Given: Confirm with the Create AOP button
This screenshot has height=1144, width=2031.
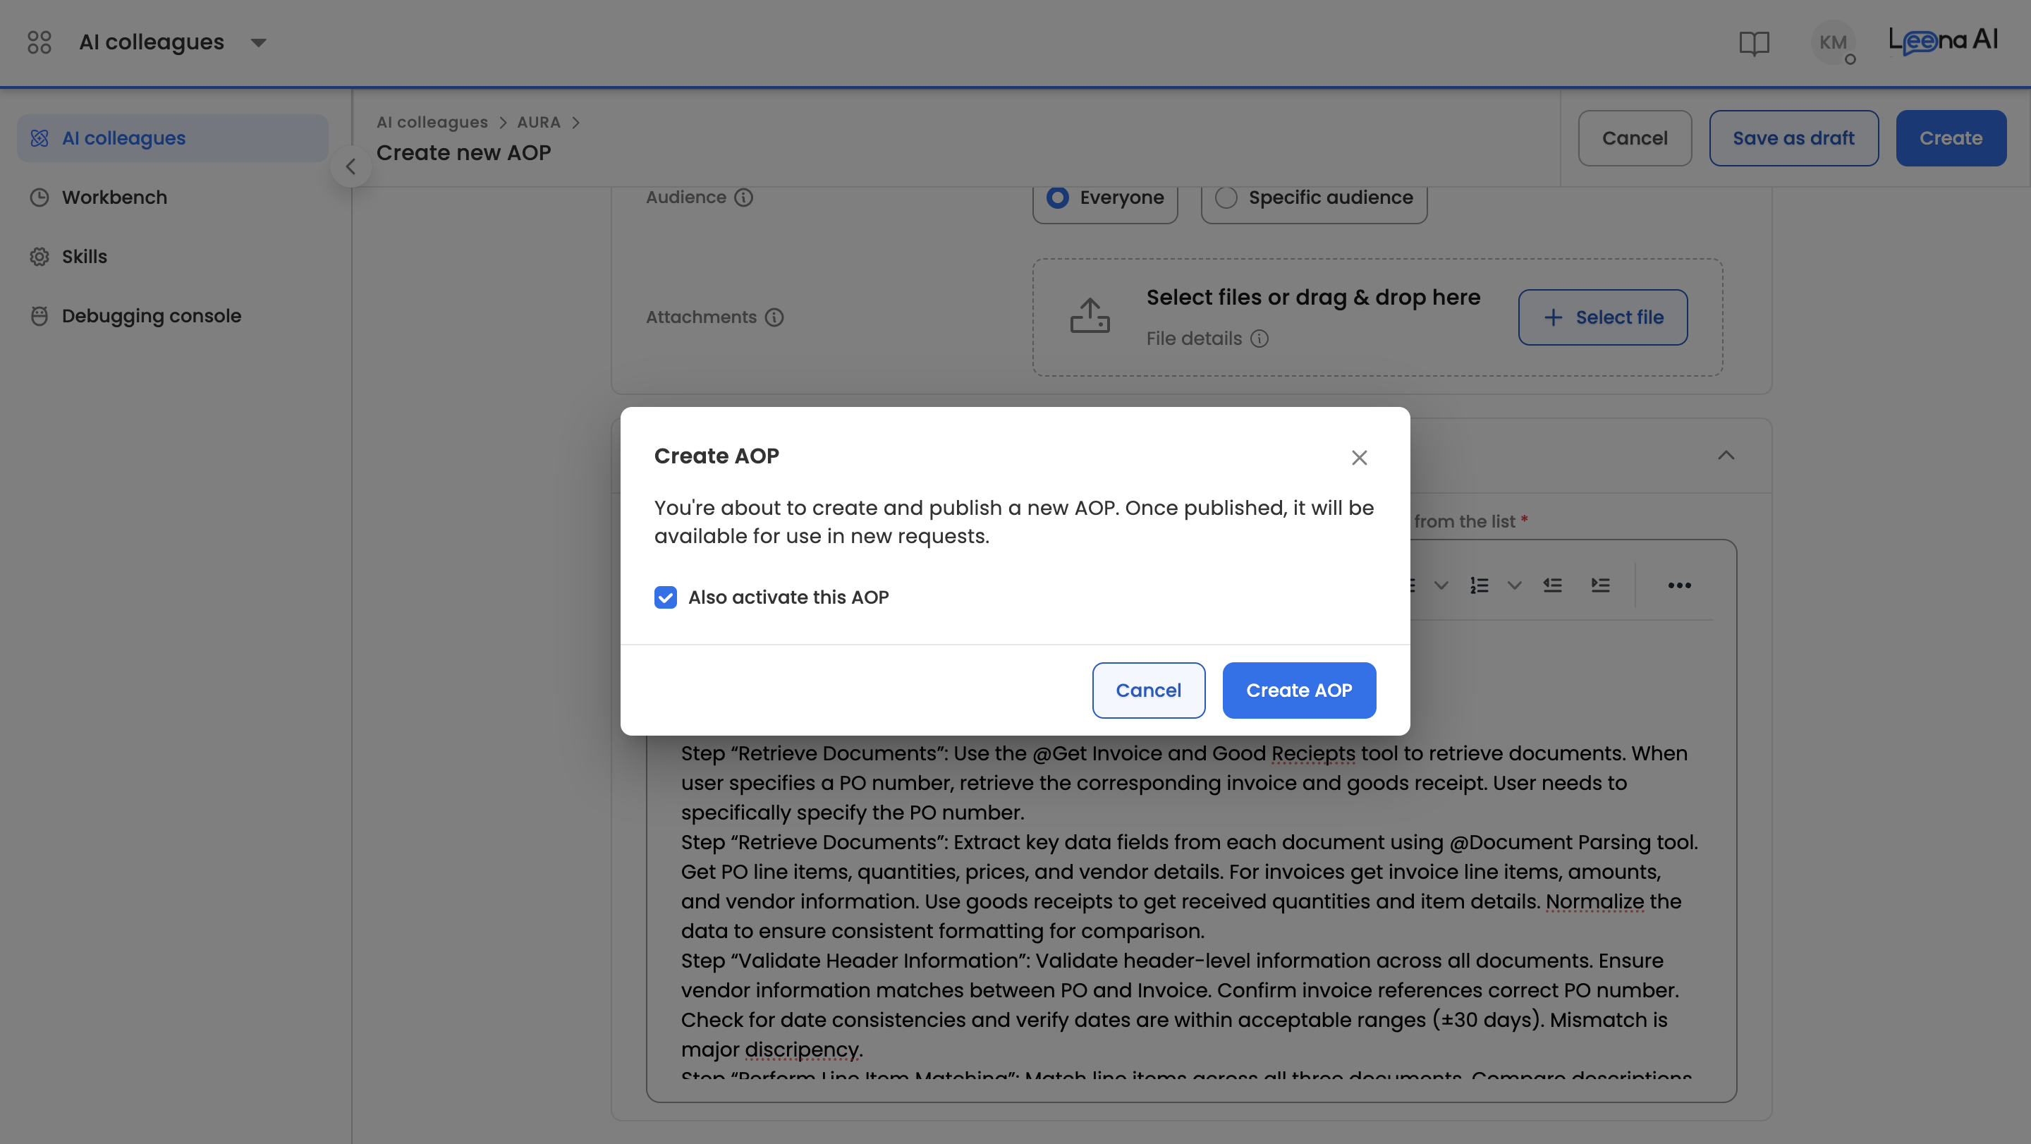Looking at the screenshot, I should pos(1298,690).
